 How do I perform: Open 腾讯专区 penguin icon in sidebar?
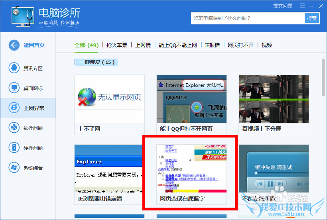point(14,68)
